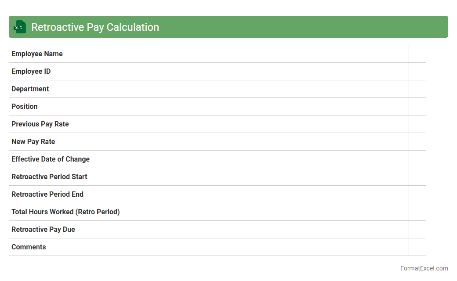Select the Employee ID label cell
457x281 pixels.
pos(31,72)
